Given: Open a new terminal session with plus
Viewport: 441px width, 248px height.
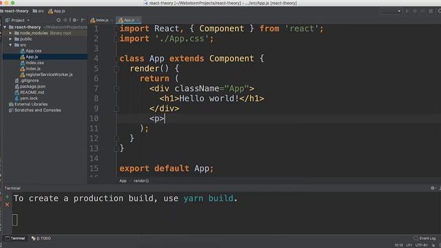Looking at the screenshot, I should pyautogui.click(x=7, y=197).
